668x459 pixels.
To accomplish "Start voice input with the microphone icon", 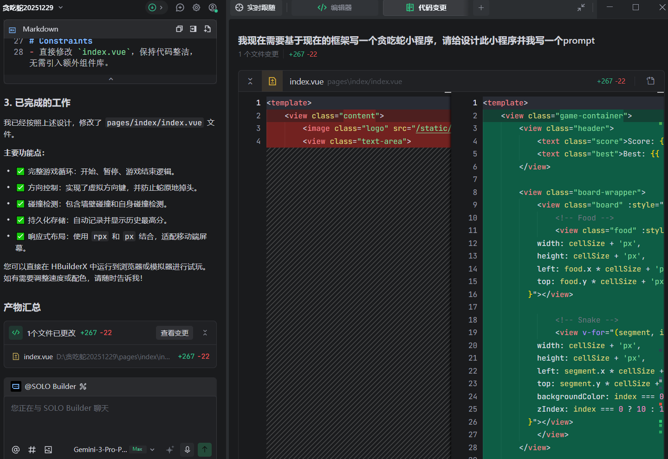I will point(187,449).
